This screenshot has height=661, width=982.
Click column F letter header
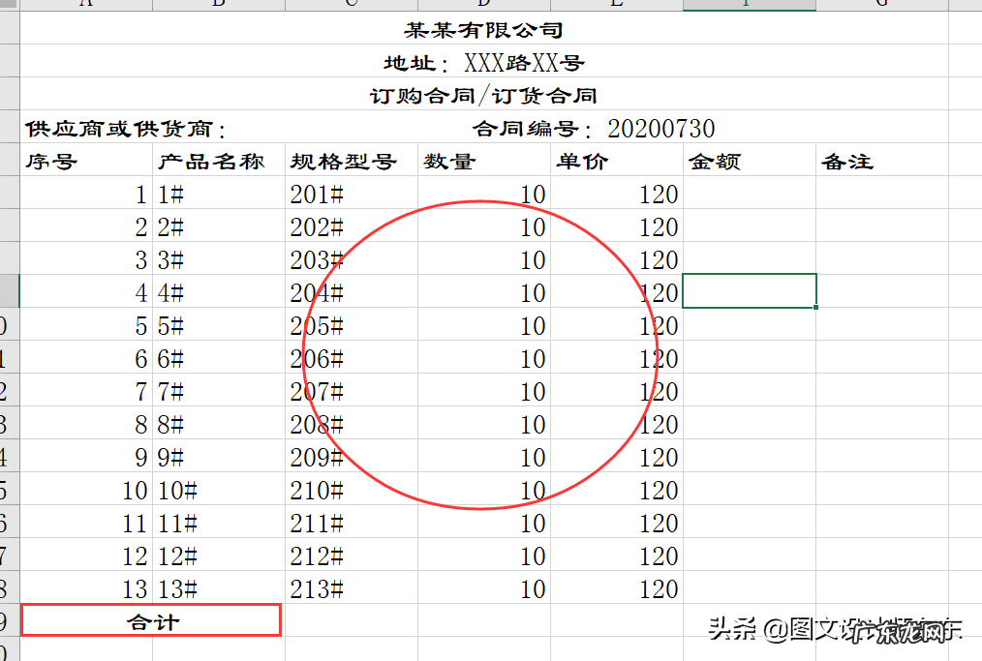coord(747,5)
